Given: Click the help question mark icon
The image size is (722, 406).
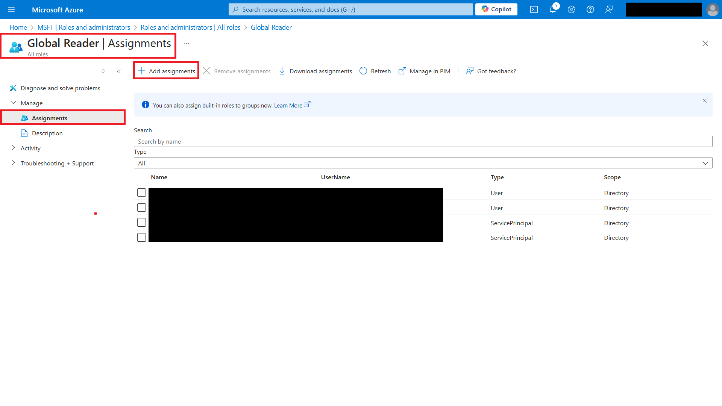Looking at the screenshot, I should click(590, 9).
